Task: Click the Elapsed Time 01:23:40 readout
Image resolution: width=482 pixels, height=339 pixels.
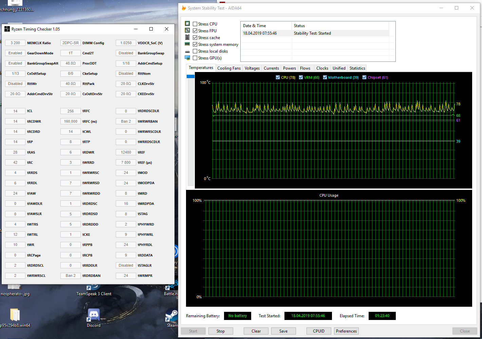Action: (382, 316)
